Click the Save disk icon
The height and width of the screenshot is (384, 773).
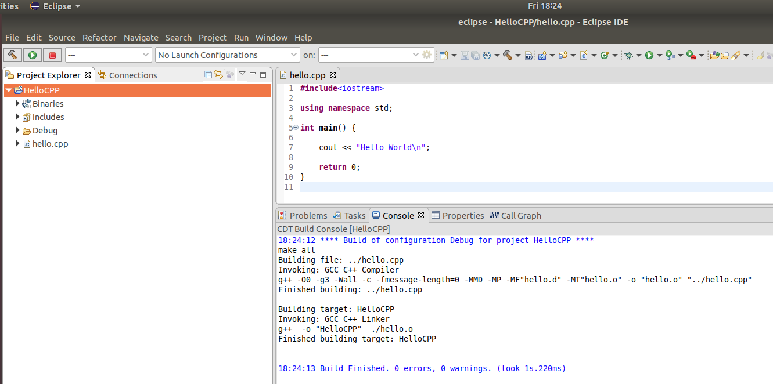465,55
